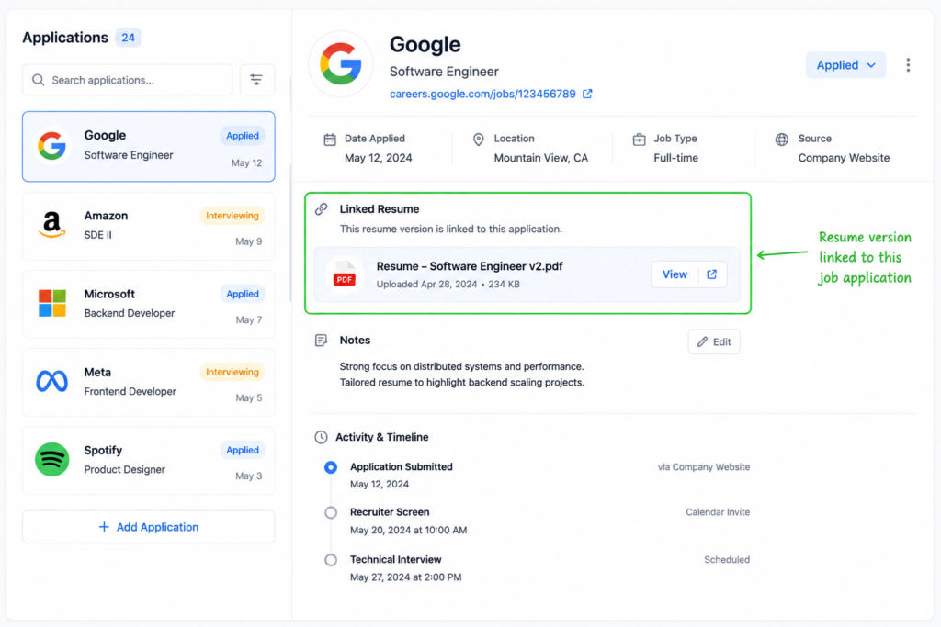
Task: Click the Calendar Invite label
Action: (718, 512)
